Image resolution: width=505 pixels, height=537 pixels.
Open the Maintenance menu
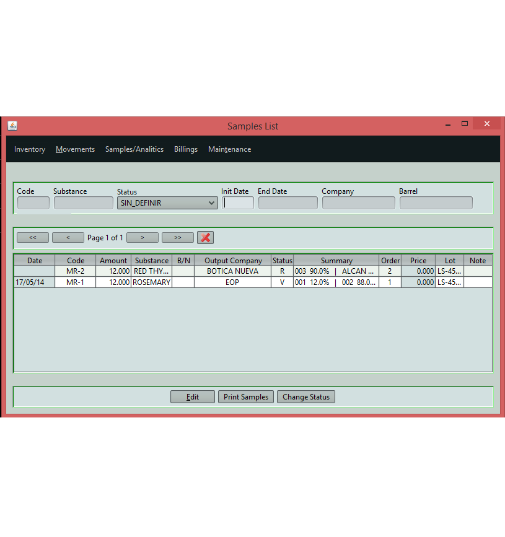[x=229, y=149]
